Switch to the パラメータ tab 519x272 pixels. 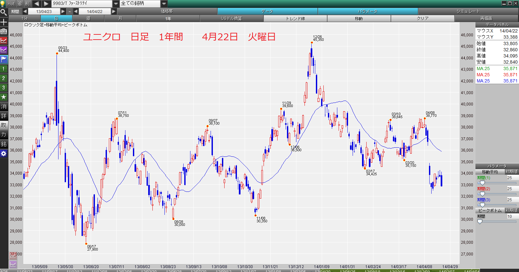click(x=368, y=11)
